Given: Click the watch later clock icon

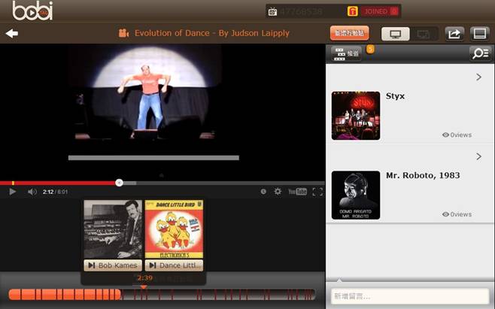Looking at the screenshot, I should click(263, 192).
